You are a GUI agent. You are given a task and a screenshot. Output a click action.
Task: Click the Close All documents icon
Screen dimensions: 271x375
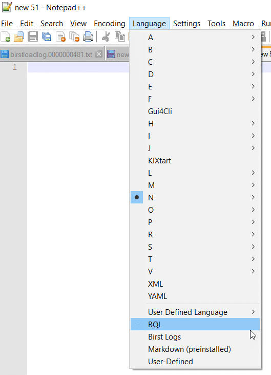tap(74, 37)
